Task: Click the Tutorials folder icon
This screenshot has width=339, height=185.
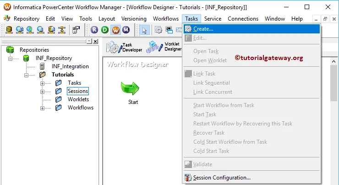Action: click(x=42, y=75)
